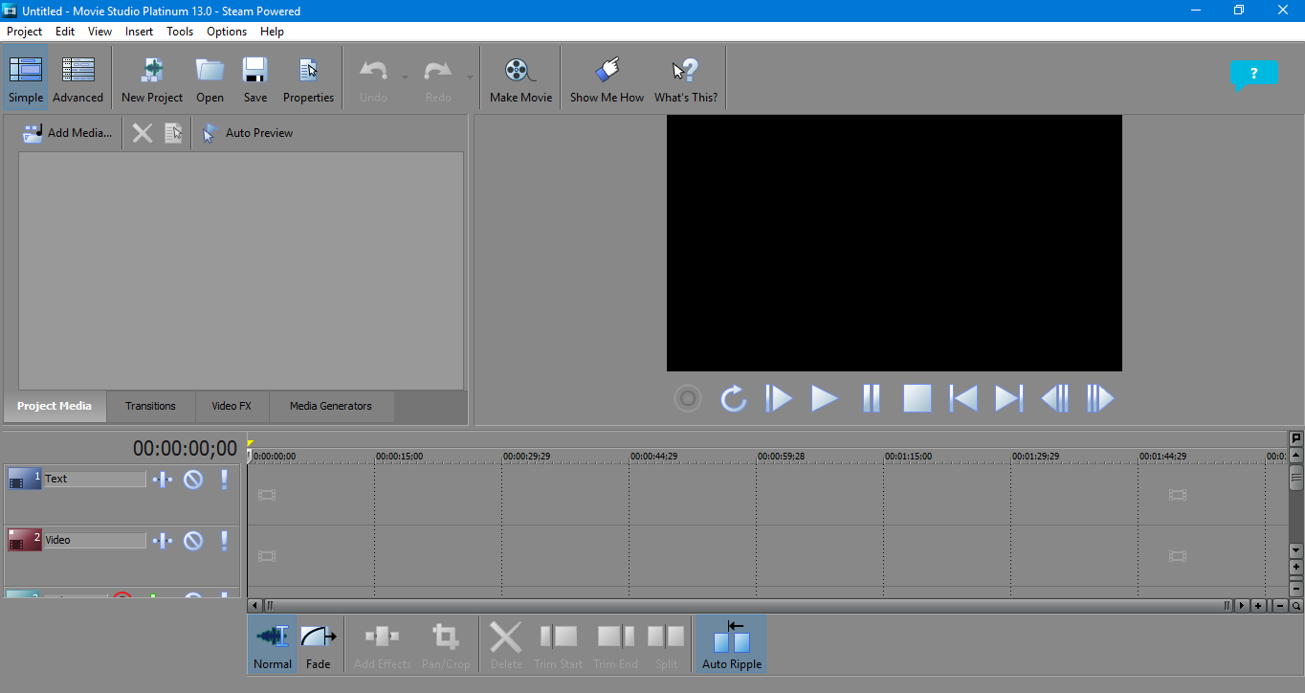Open Track Motion on Text track

[x=164, y=480]
